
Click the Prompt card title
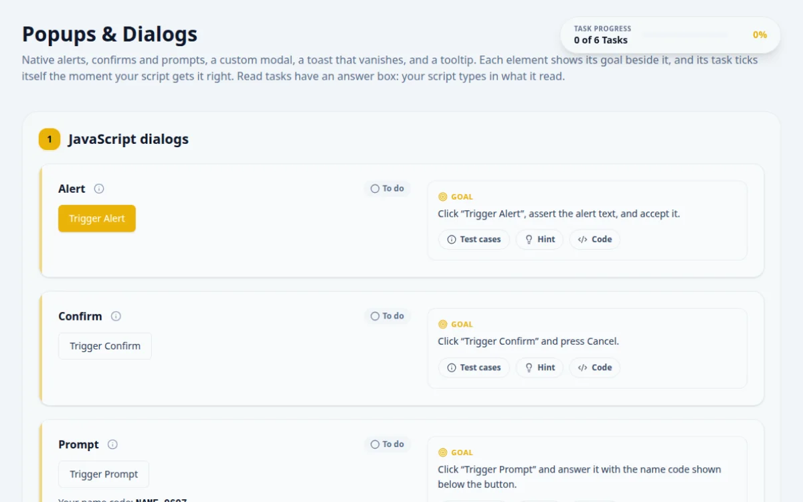pyautogui.click(x=78, y=444)
